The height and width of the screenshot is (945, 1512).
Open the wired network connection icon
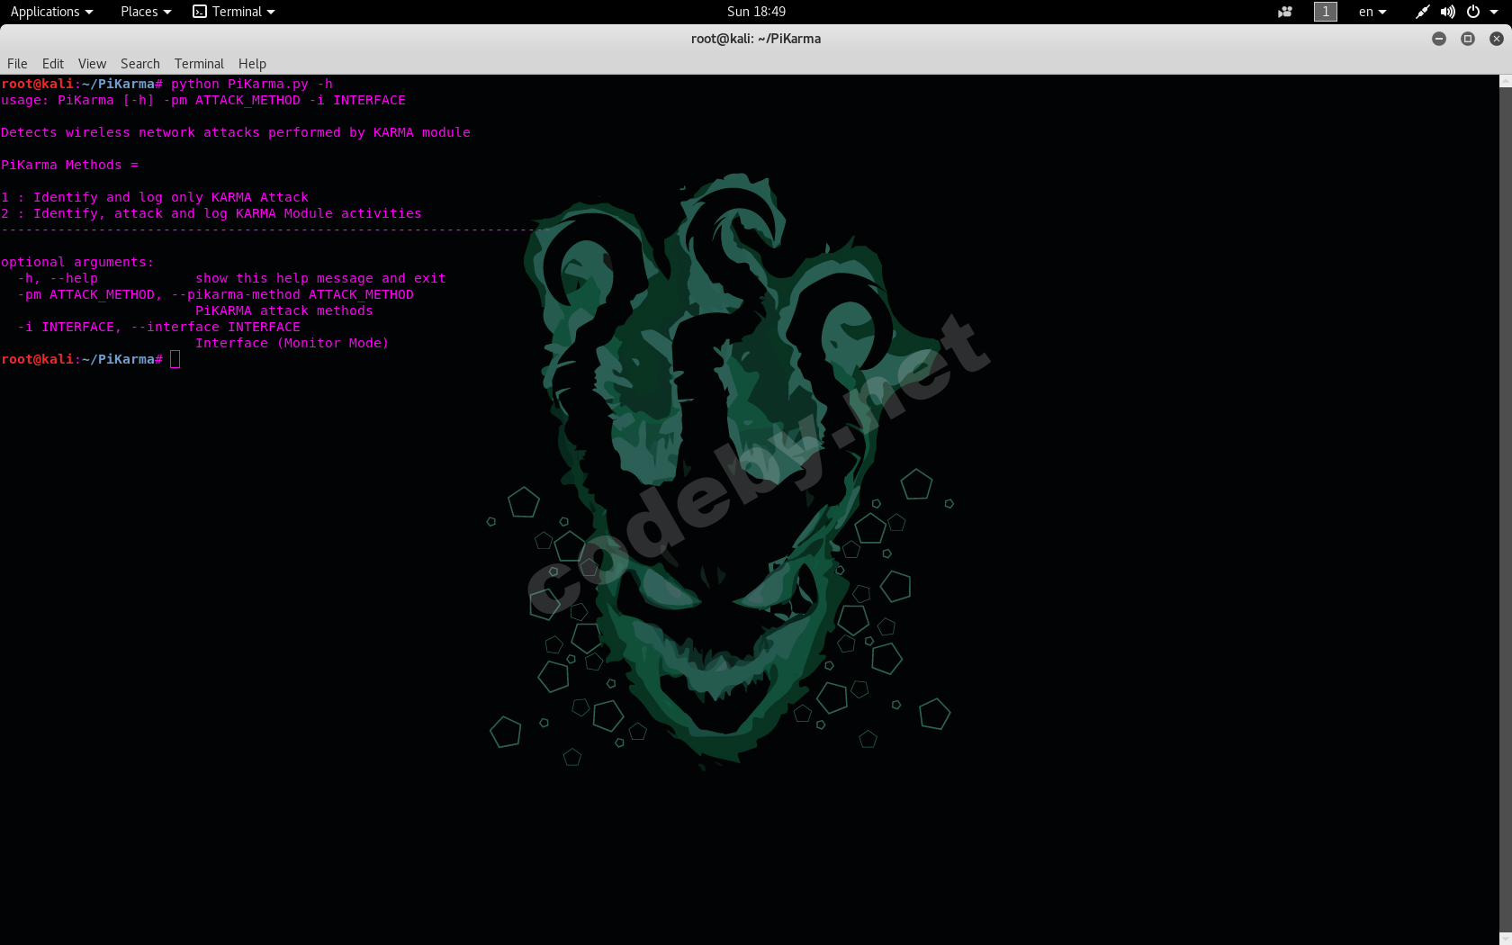1422,12
